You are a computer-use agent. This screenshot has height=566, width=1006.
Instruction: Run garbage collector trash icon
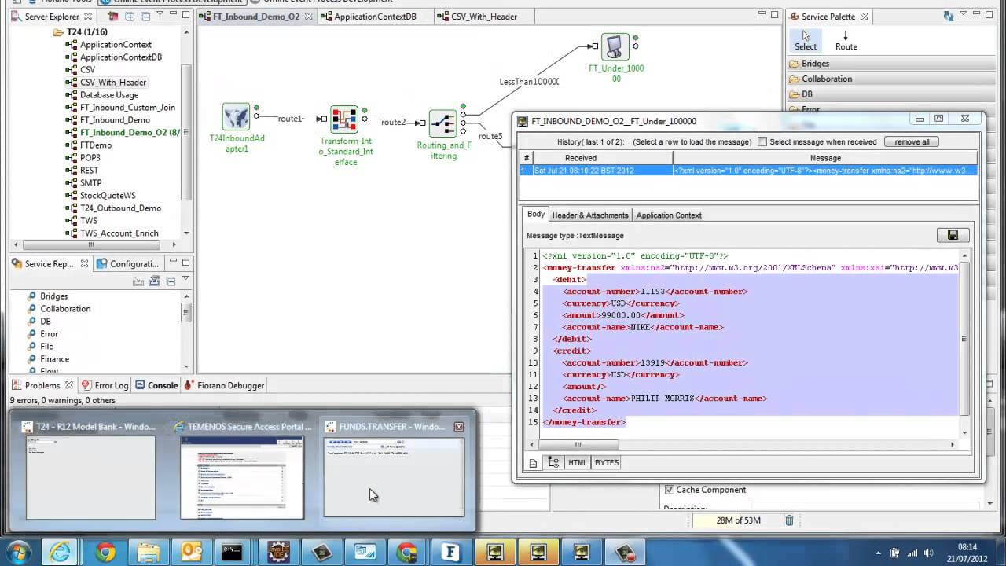pos(789,520)
